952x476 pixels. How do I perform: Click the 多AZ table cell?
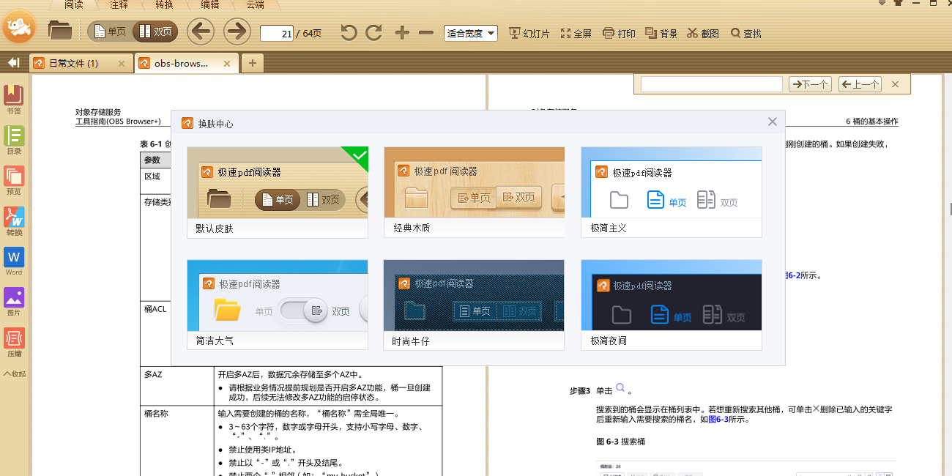[x=177, y=387]
